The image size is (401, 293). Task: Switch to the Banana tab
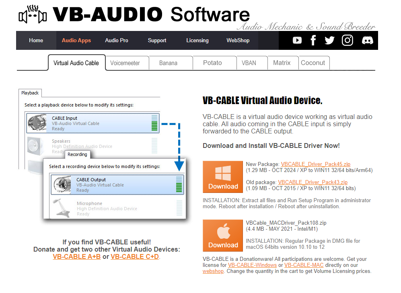coord(168,63)
